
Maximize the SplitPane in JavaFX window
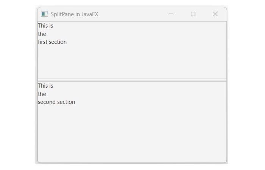pos(193,14)
